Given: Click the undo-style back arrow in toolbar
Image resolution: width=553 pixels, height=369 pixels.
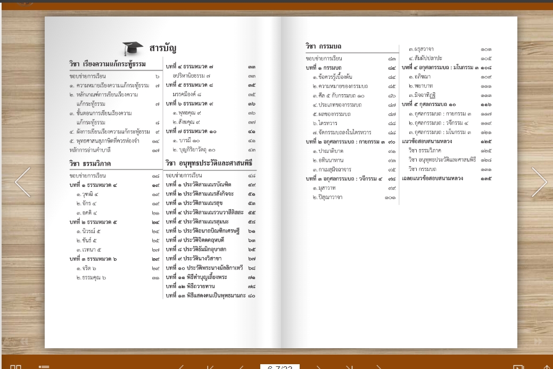Looking at the screenshot, I should click(x=181, y=367).
